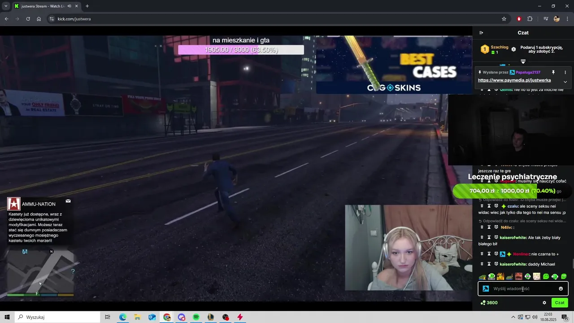This screenshot has height=323, width=574.
Task: Insert the fire quick emote
Action: click(500, 276)
